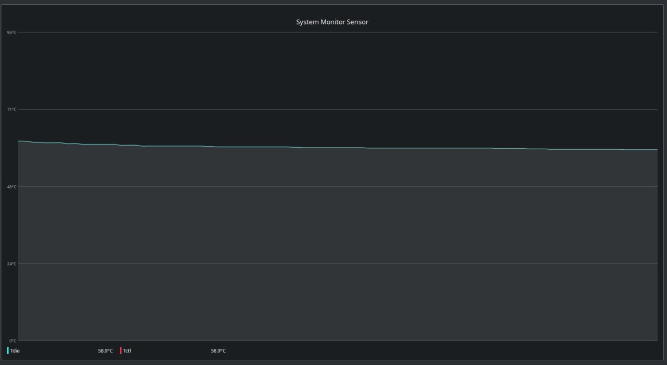Click the 0°C axis label

click(x=13, y=341)
